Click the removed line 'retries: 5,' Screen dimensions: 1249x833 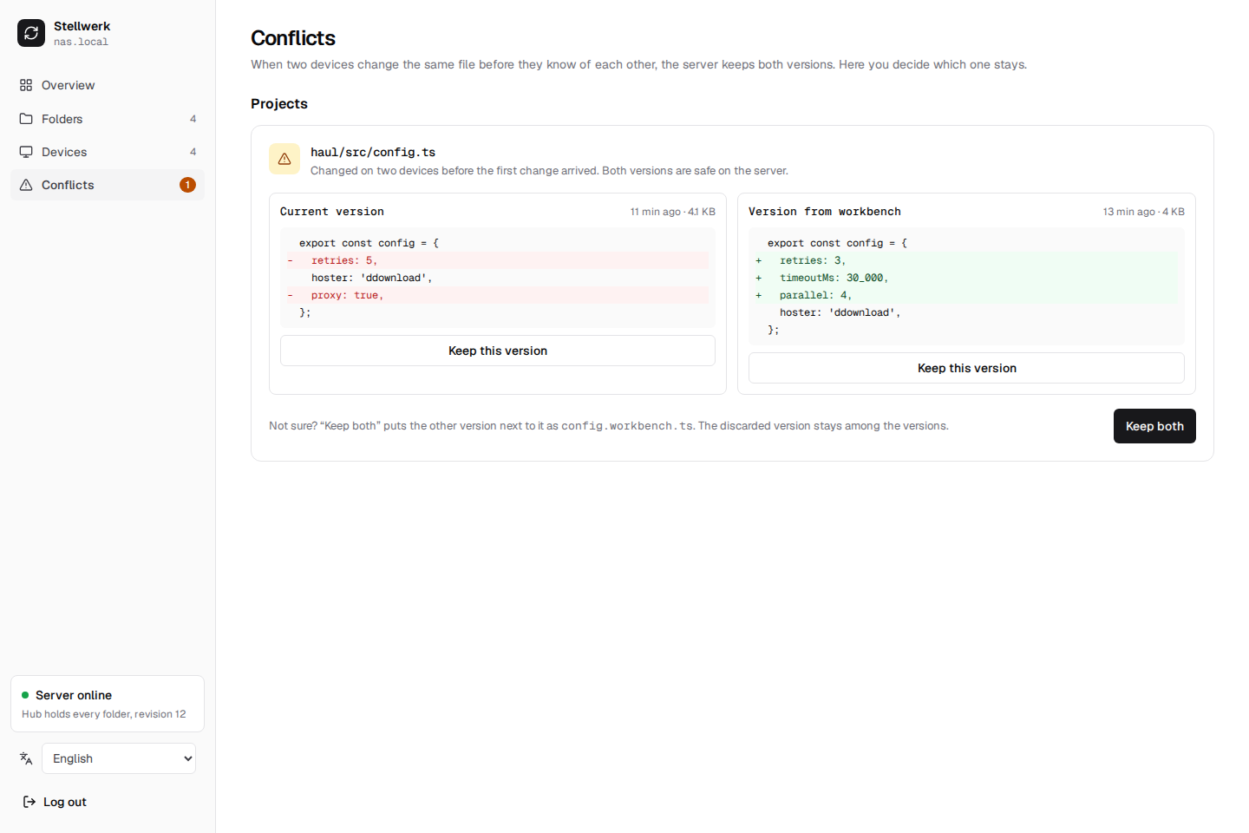click(498, 260)
